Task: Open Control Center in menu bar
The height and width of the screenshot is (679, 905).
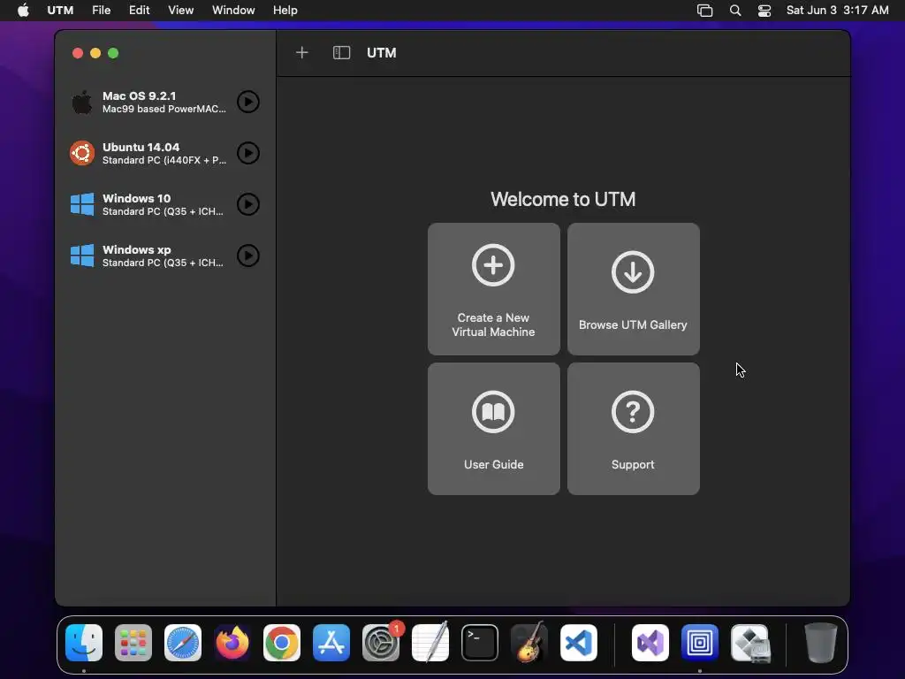Action: (764, 11)
